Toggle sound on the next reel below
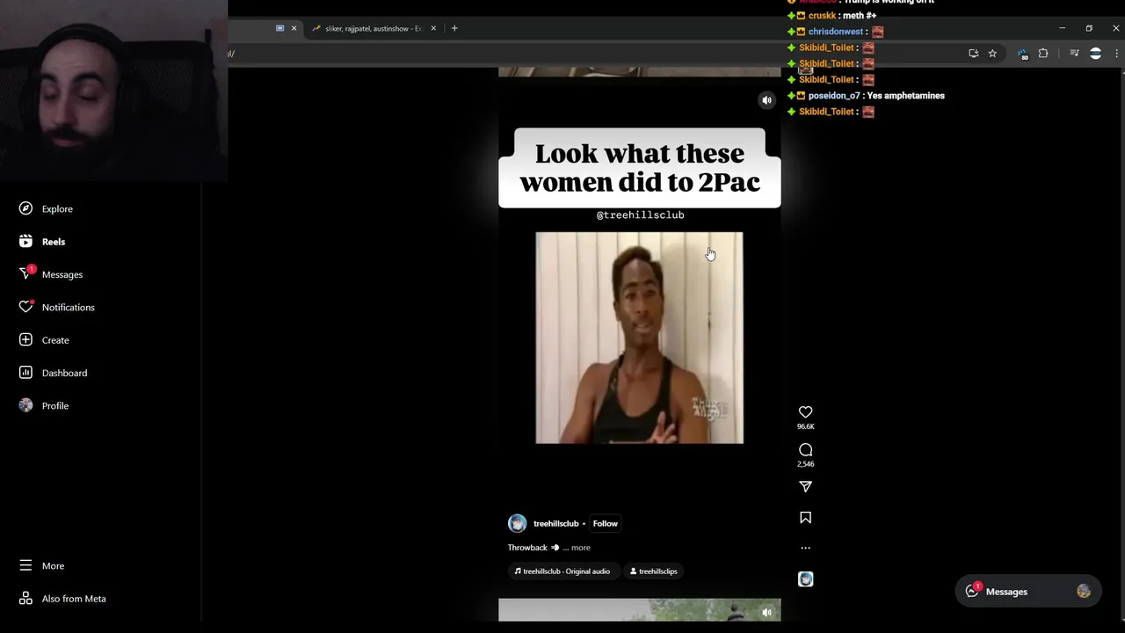1125x633 pixels. (x=766, y=612)
